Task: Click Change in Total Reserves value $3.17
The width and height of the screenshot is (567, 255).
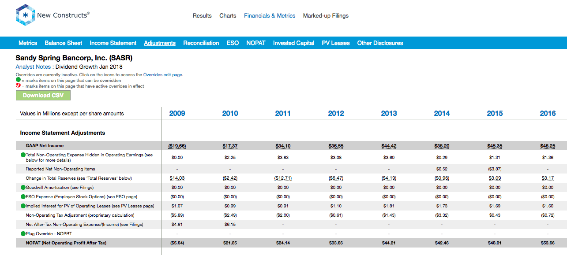Action: click(x=548, y=178)
